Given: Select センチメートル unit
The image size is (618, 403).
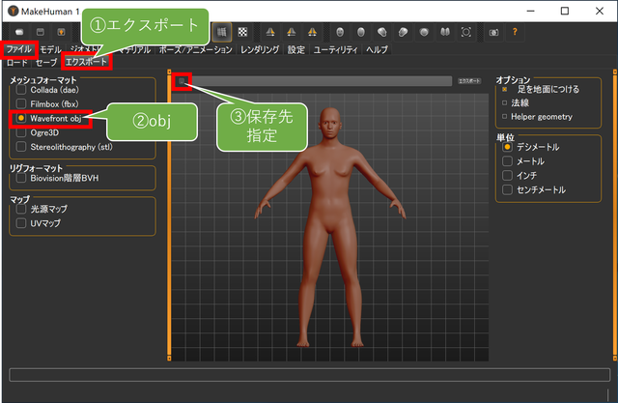Looking at the screenshot, I should (534, 189).
